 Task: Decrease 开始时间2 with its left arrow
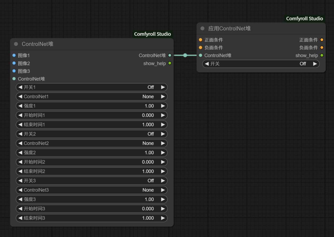[x=20, y=162]
